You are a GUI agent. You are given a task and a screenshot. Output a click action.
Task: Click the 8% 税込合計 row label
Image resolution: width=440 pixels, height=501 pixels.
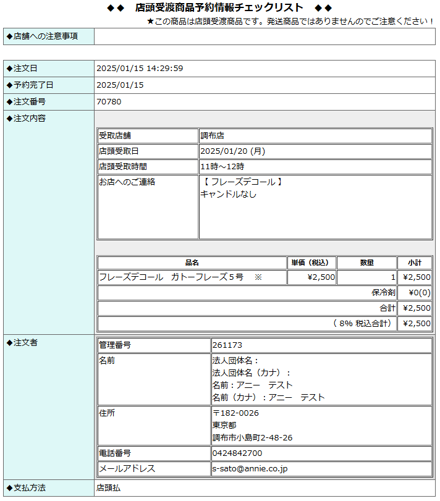coord(362,323)
